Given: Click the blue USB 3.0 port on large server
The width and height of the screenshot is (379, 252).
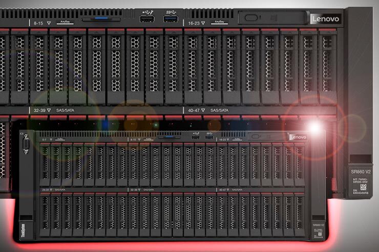Looking at the screenshot, I should coord(170,19).
